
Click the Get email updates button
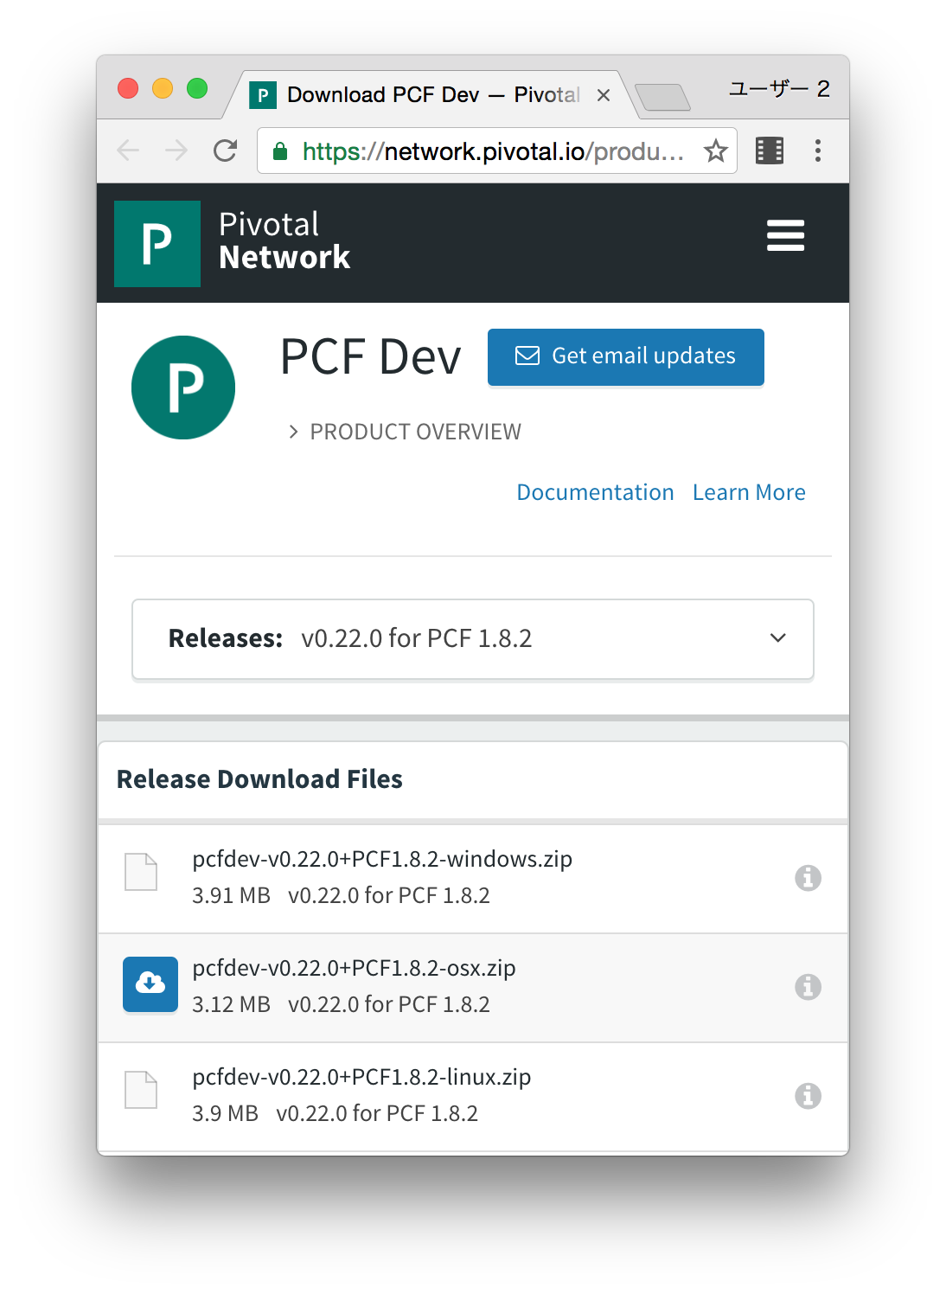pos(626,357)
